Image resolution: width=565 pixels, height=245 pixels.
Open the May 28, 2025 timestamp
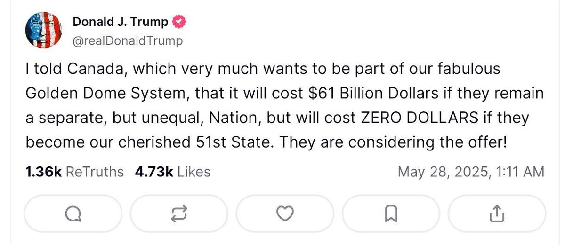(471, 172)
